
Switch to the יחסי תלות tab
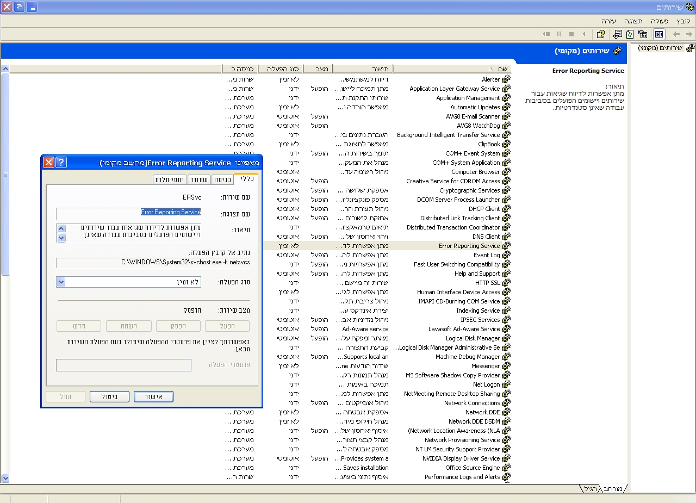click(170, 180)
